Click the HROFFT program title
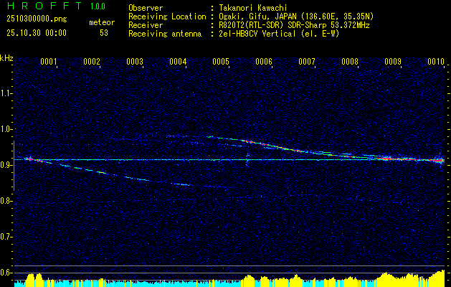This screenshot has height=287, width=451. pos(45,6)
